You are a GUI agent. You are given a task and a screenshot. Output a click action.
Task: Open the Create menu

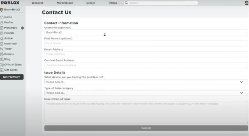[x=91, y=3]
